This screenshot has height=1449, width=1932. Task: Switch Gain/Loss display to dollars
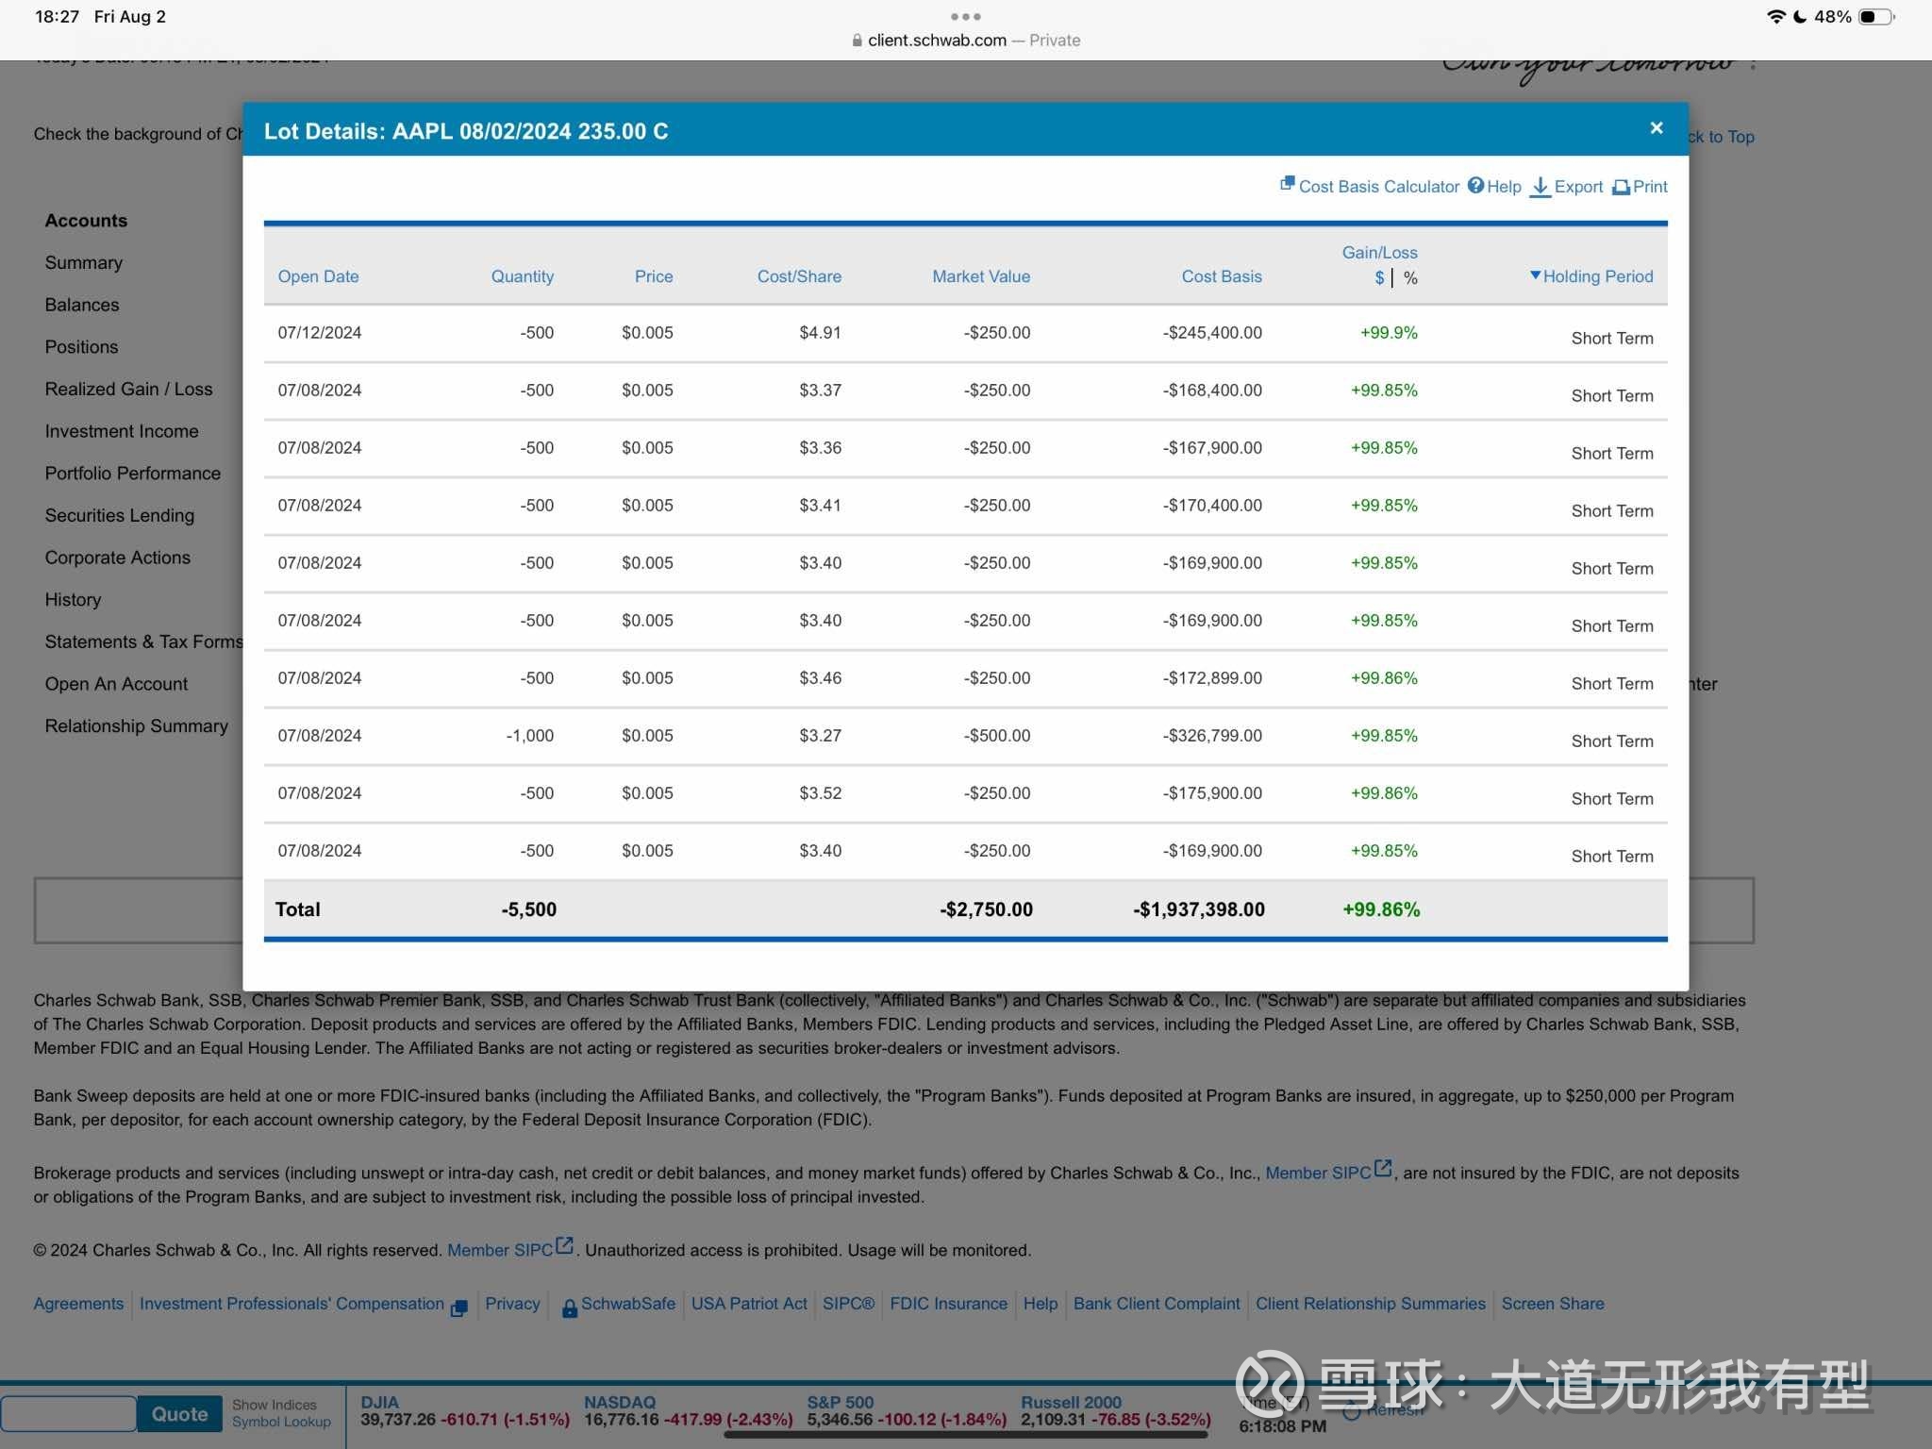pos(1379,278)
